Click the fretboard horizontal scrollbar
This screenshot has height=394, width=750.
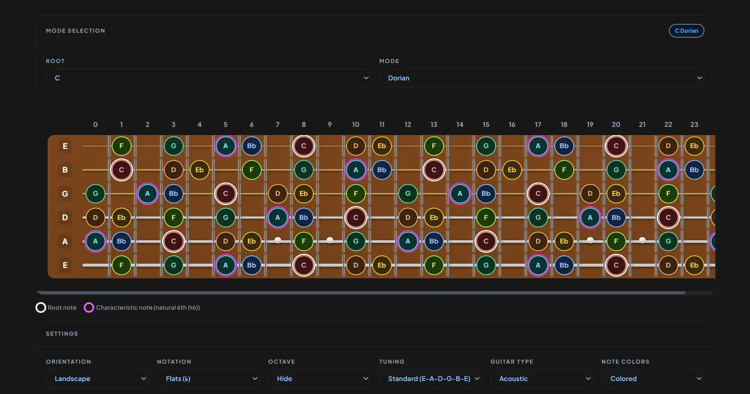click(361, 293)
